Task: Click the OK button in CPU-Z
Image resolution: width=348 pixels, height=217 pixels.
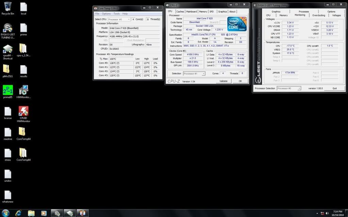Action: coord(240,81)
